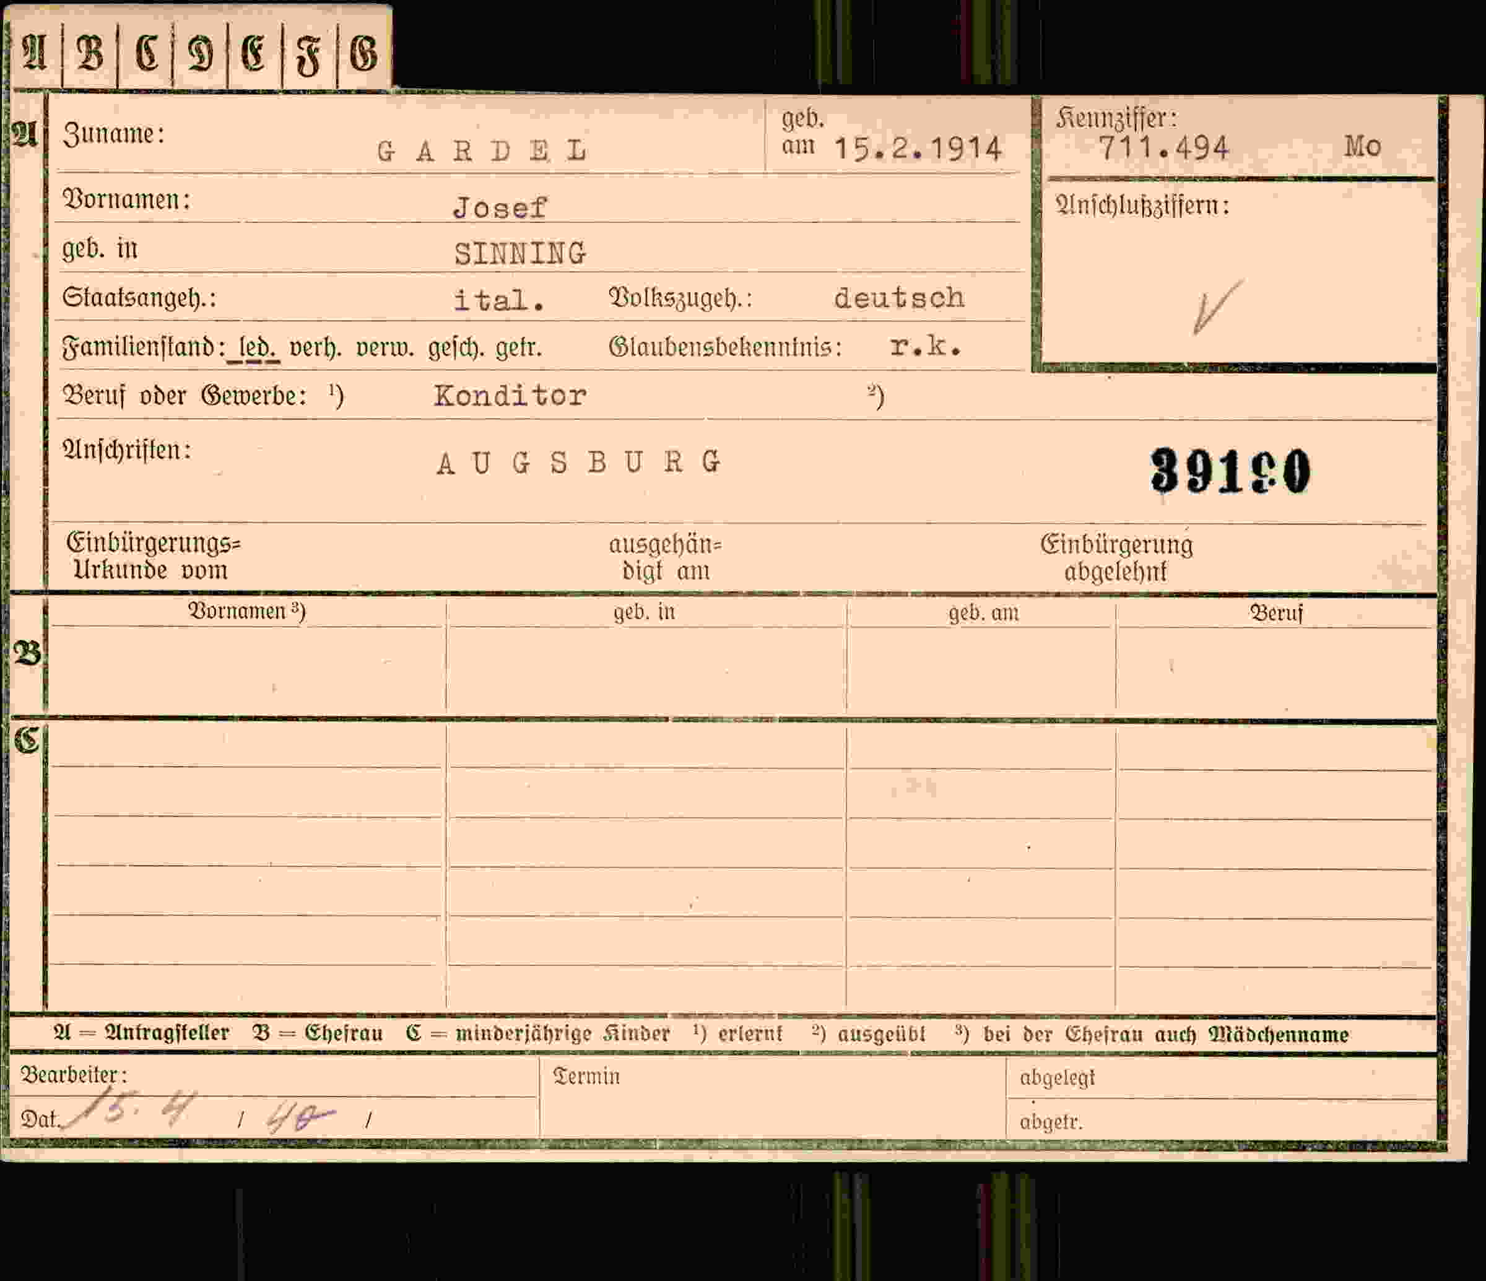Click the typed code 'Mo'
This screenshot has width=1486, height=1281.
tap(1363, 146)
